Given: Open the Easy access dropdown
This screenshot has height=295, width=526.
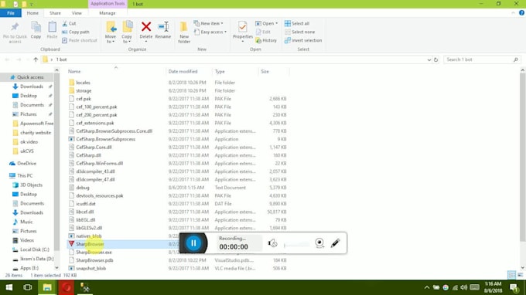Looking at the screenshot, I should click(x=210, y=32).
